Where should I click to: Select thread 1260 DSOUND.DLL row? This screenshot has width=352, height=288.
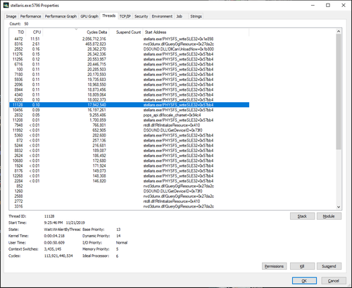(130, 191)
